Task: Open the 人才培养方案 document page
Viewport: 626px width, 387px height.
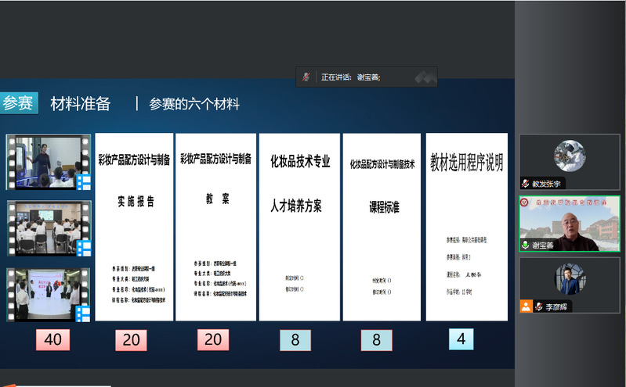Action: click(300, 227)
